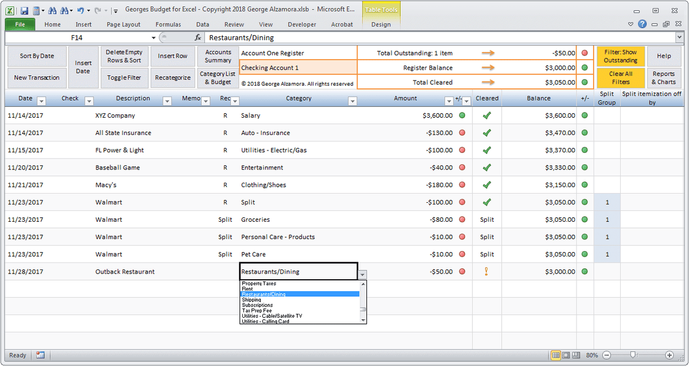Viewport: 689px width, 366px height.
Task: Switch to the Developer ribbon tab
Action: coord(302,25)
